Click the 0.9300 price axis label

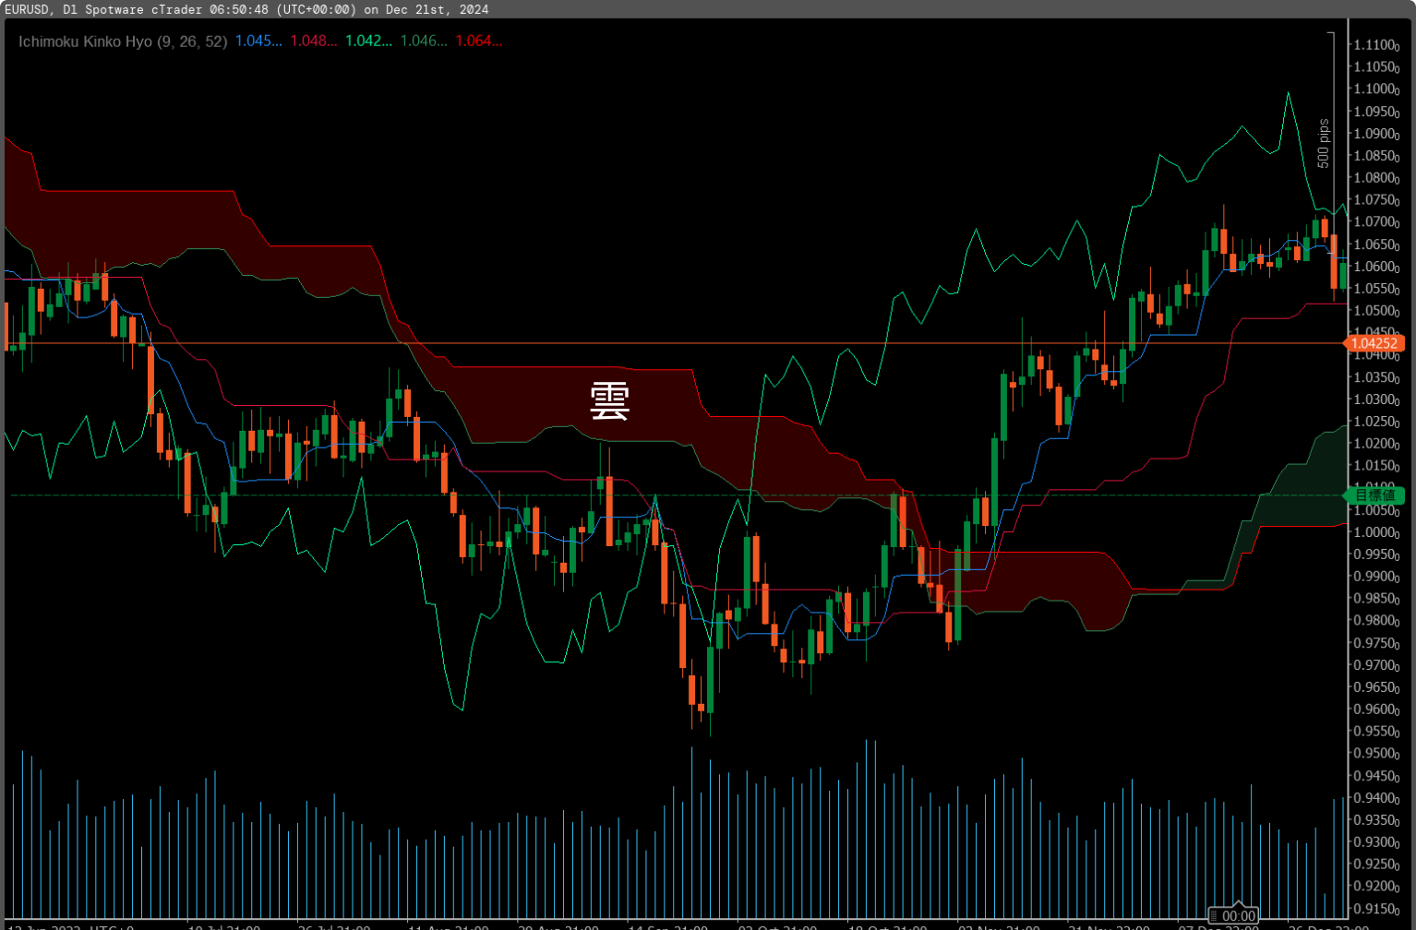[1377, 842]
